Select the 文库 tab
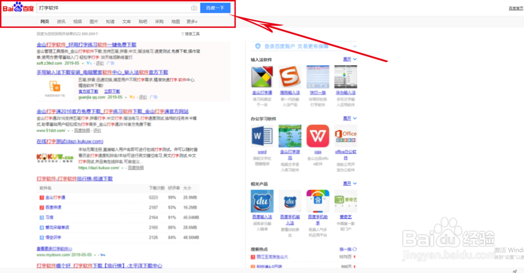524x273 pixels. coord(126,21)
